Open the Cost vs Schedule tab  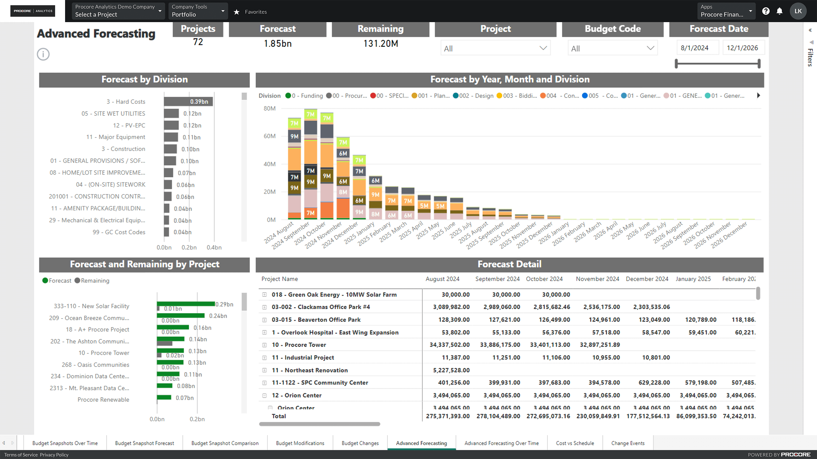(575, 443)
